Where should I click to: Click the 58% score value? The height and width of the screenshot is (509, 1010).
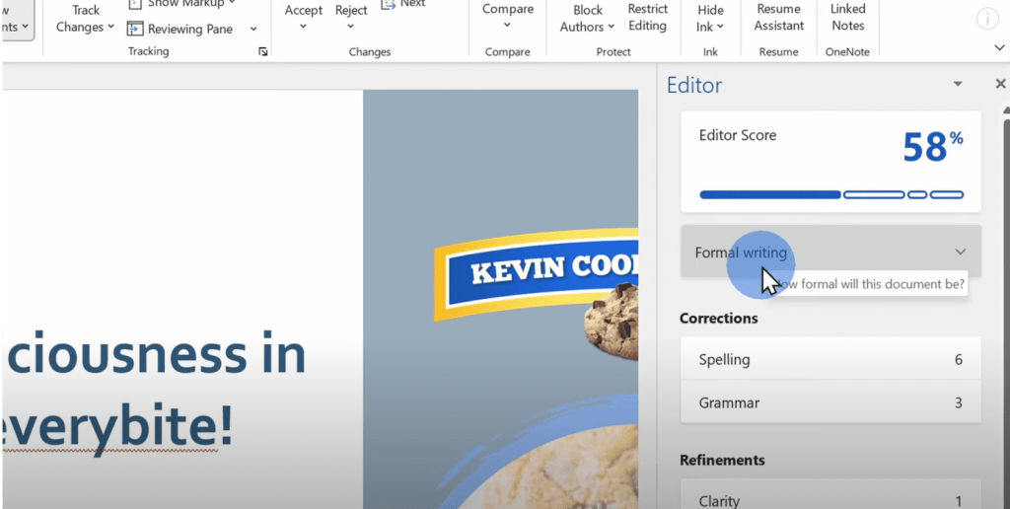pyautogui.click(x=933, y=147)
